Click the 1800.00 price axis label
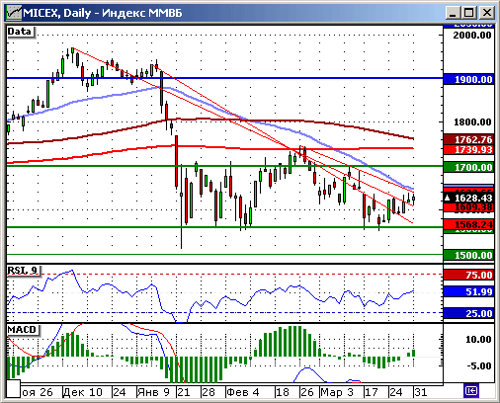500x403 pixels. 472,122
